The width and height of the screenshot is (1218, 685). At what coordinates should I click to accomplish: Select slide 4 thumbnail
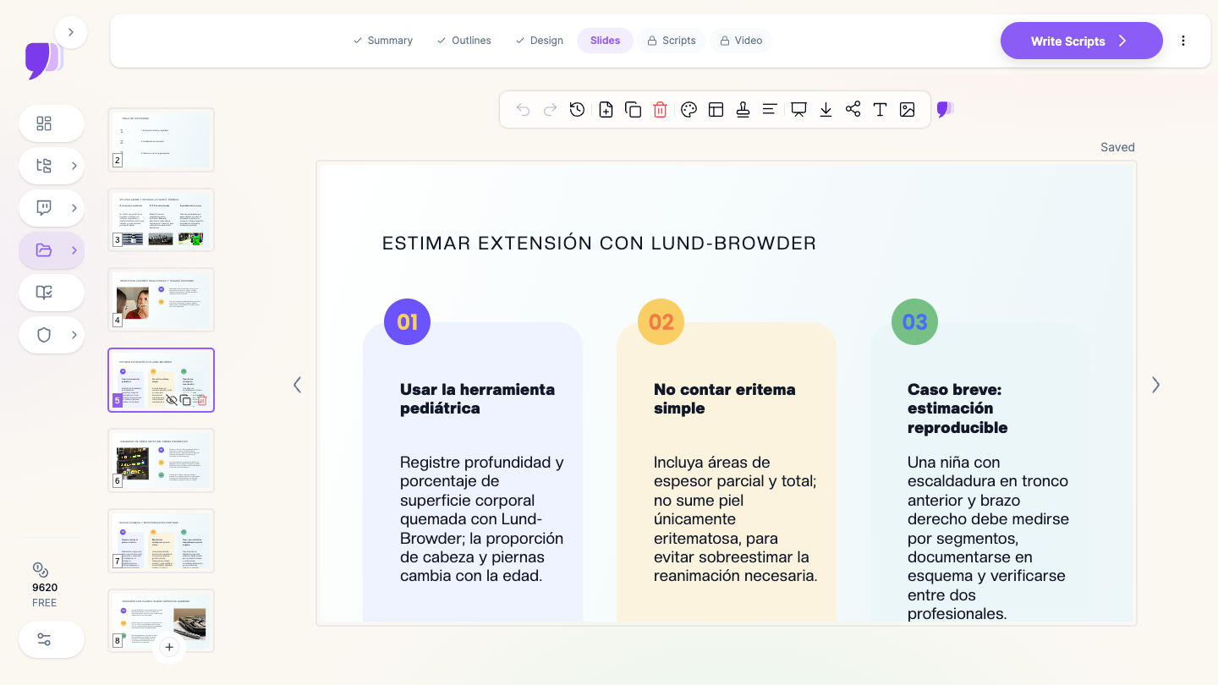coord(162,300)
